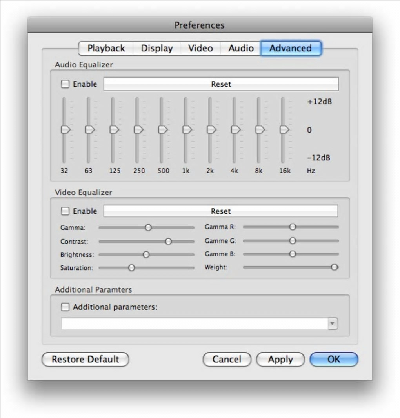Click the additional parameters text field

click(195, 324)
